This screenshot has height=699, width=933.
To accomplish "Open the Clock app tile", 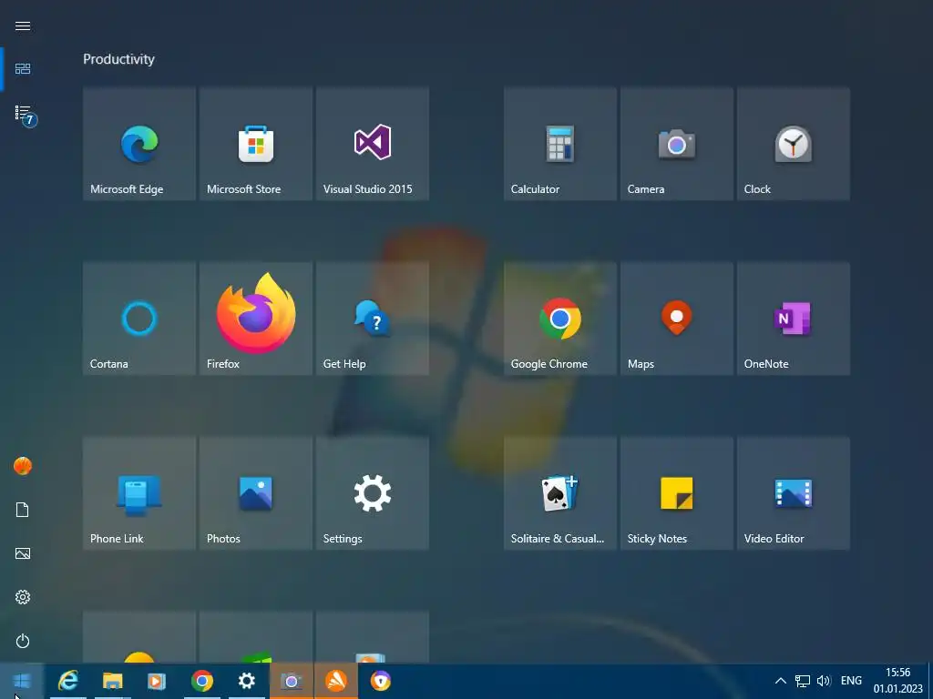I will pos(794,144).
